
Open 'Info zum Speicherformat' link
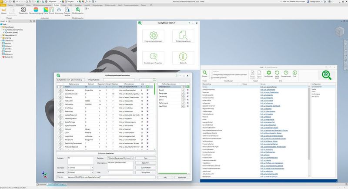click(268, 87)
